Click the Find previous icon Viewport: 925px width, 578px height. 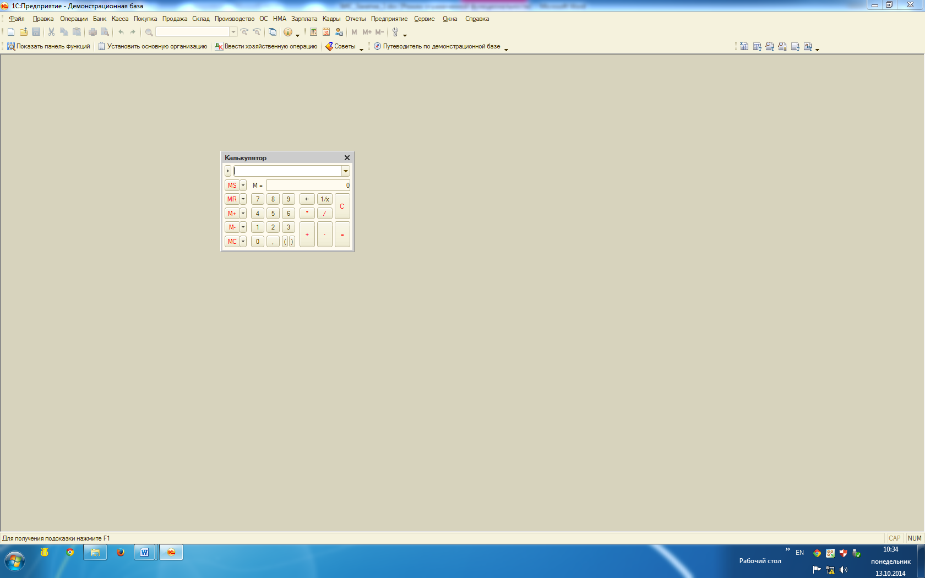pos(257,32)
